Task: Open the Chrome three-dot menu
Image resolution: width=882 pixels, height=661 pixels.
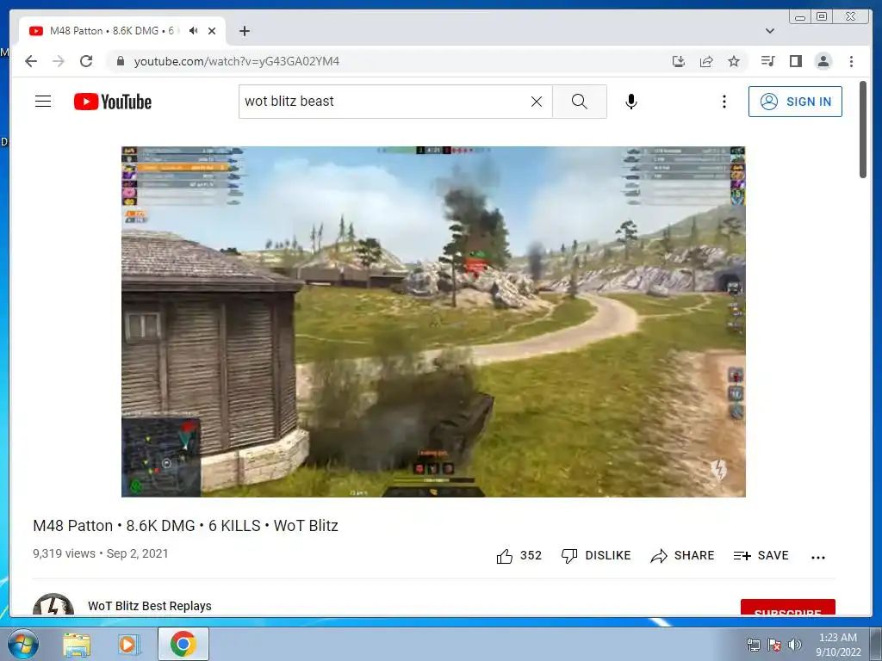Action: pos(851,61)
